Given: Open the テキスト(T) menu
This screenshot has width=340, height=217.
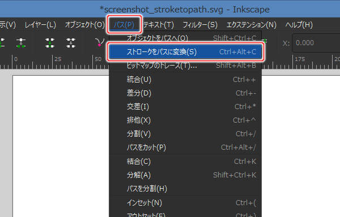Looking at the screenshot, I should pyautogui.click(x=159, y=25).
